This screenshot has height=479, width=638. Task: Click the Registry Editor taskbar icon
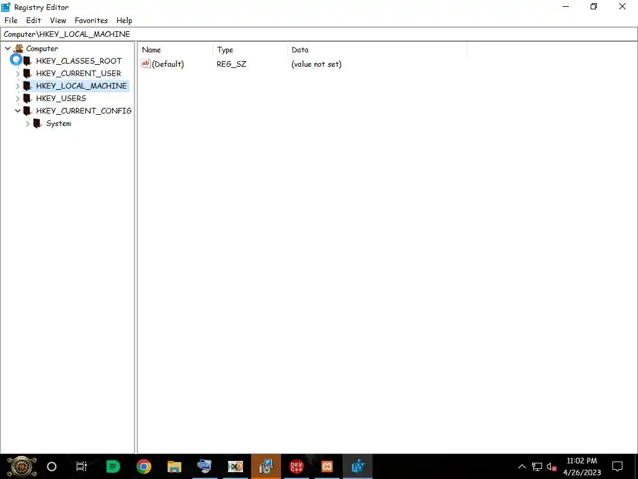[358, 467]
